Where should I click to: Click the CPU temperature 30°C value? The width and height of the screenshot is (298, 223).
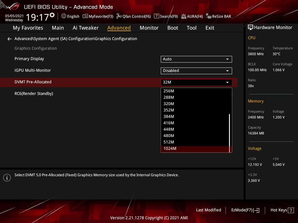pos(276,54)
